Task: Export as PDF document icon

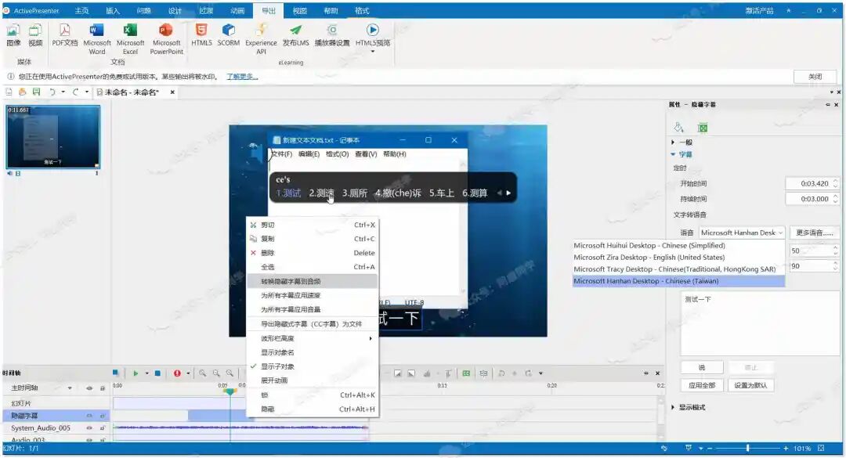Action: pyautogui.click(x=65, y=35)
